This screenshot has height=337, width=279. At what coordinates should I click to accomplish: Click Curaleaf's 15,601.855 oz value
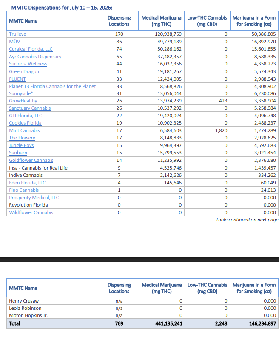(x=264, y=49)
